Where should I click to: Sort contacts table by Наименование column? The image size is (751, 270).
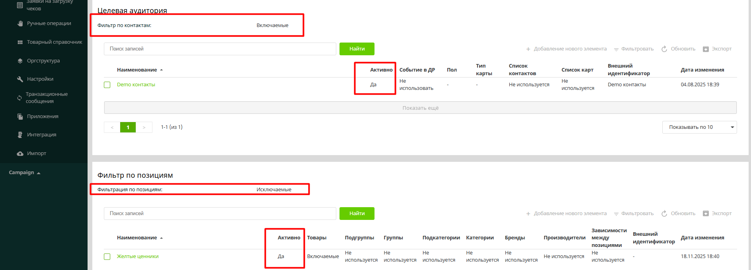[137, 70]
